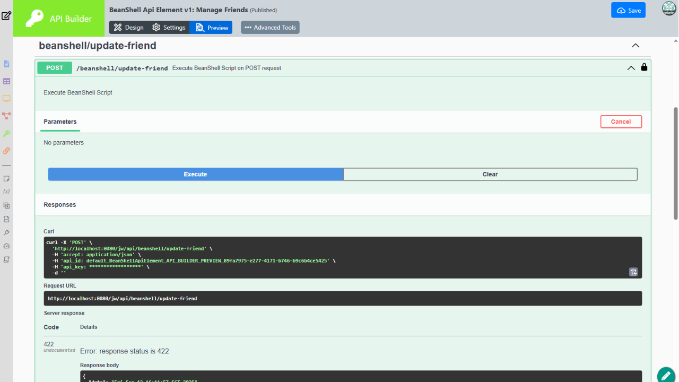Click the blue form document sidebar icon
Screen dimensions: 679x382
(6, 64)
